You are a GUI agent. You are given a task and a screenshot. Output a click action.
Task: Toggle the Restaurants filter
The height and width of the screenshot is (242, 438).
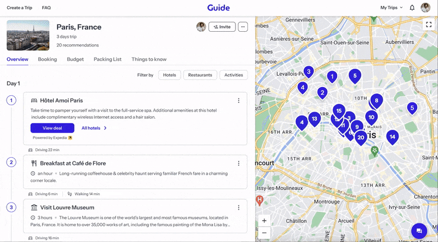point(200,75)
